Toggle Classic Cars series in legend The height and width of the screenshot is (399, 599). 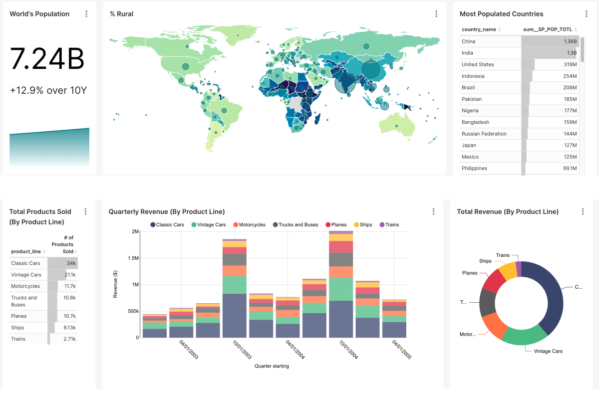(x=167, y=225)
